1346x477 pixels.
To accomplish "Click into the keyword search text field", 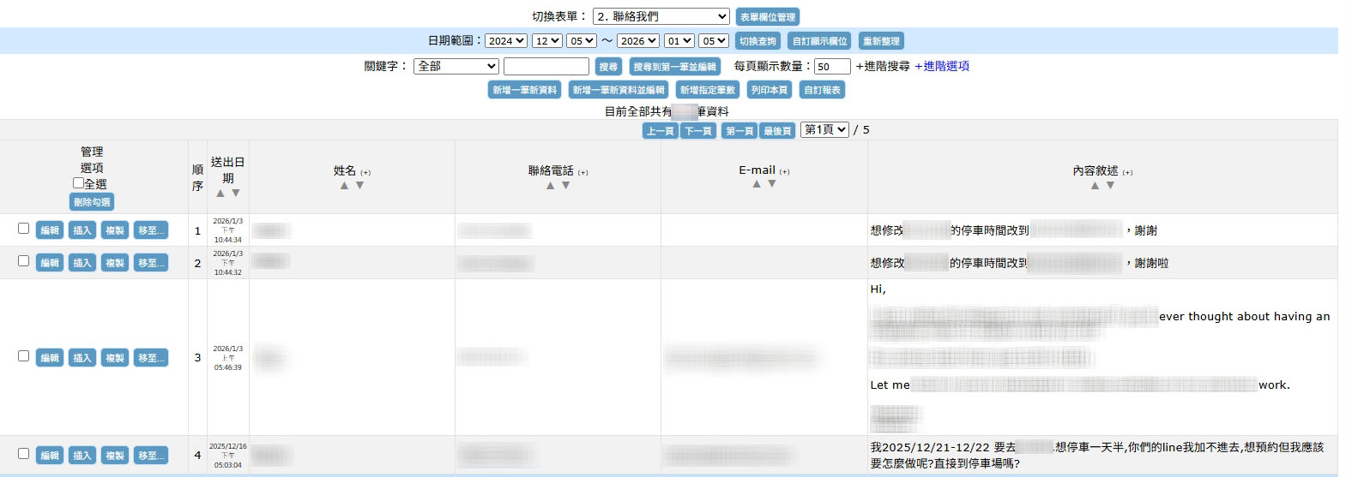I will coord(546,66).
